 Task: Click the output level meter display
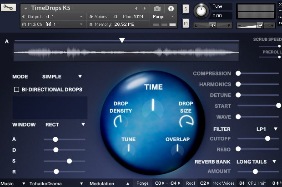pos(256,11)
